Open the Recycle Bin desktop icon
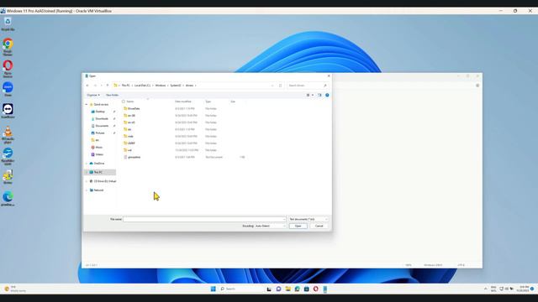Viewport: 538px width, 302px height. coord(8,24)
